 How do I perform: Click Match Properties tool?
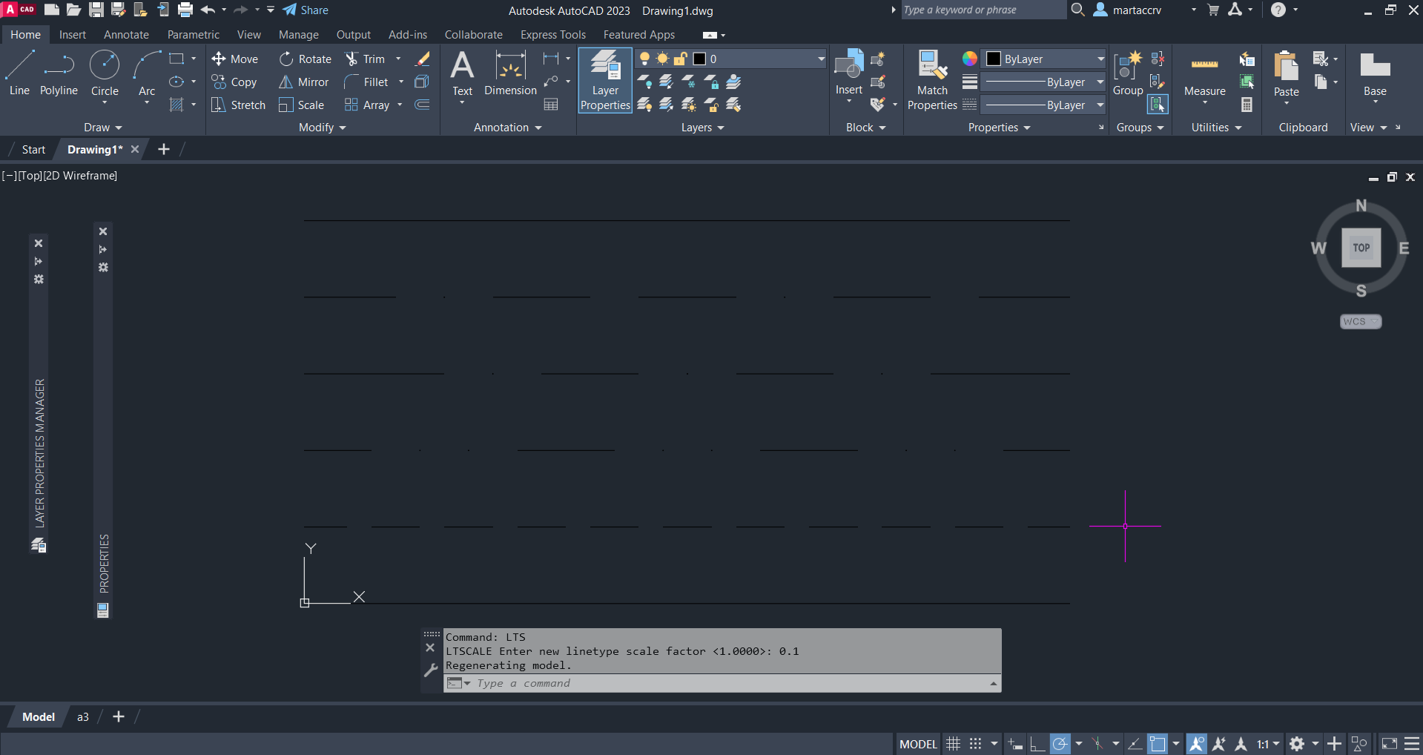[x=932, y=80]
